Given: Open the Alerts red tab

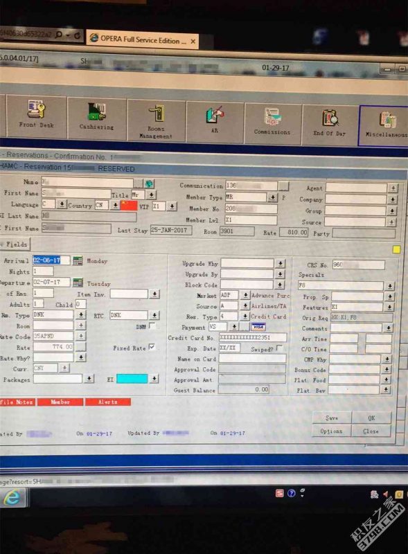Looking at the screenshot, I should tap(108, 402).
